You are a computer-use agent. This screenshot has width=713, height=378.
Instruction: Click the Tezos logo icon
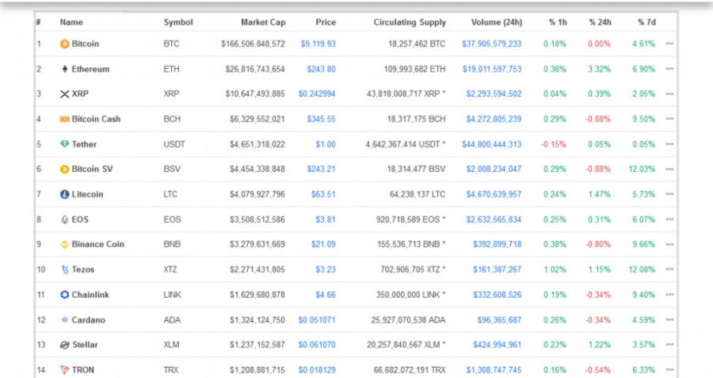(65, 269)
